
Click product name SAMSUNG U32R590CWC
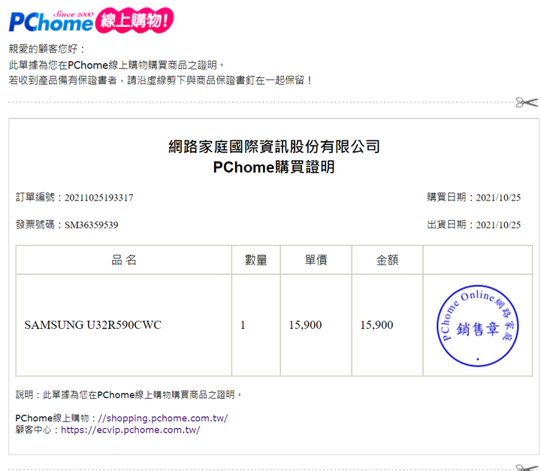point(93,325)
